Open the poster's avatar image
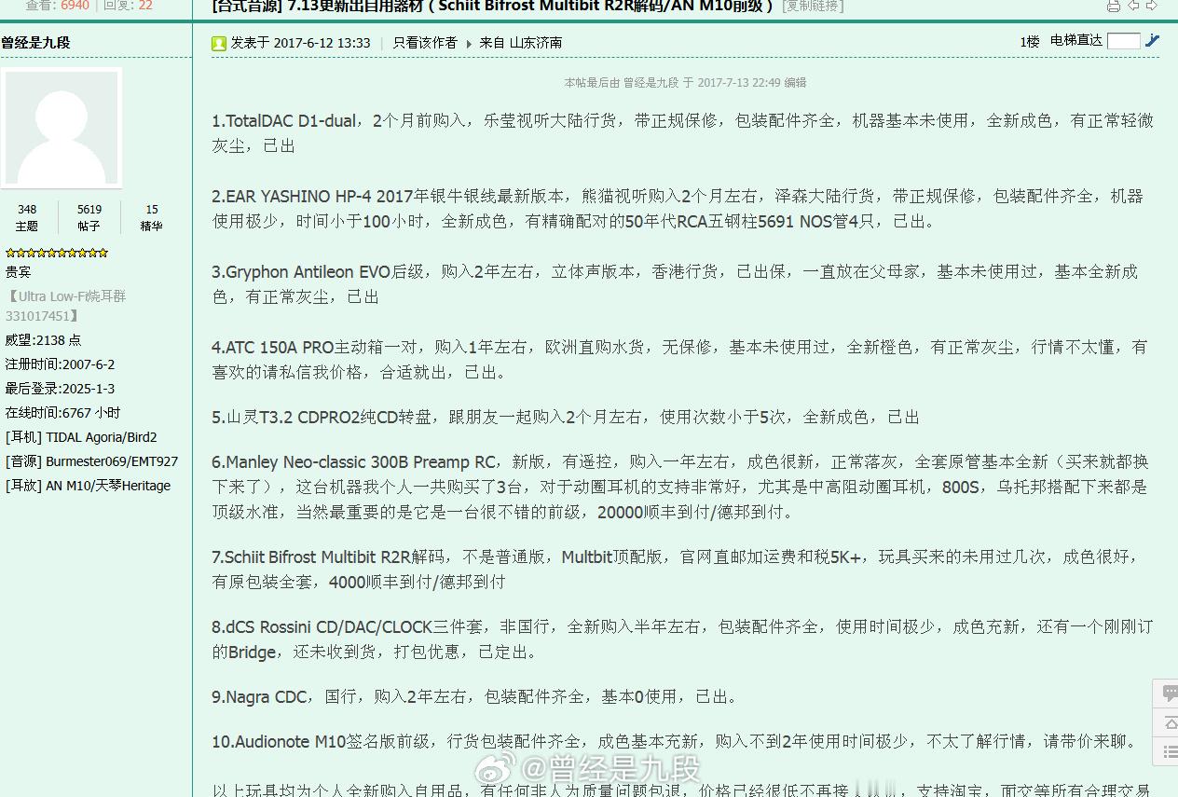The image size is (1178, 797). (x=62, y=129)
